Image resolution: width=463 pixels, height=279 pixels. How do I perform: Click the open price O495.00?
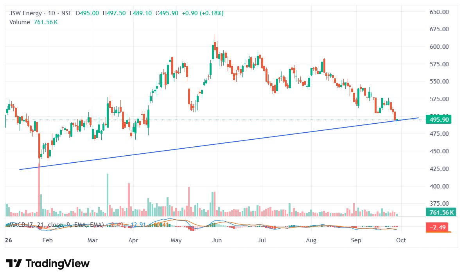tap(87, 13)
